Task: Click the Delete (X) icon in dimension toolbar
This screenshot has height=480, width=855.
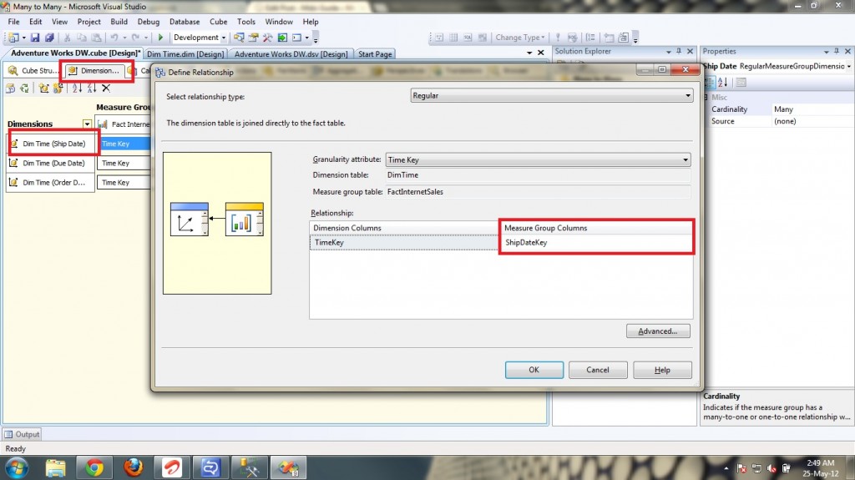Action: (106, 88)
